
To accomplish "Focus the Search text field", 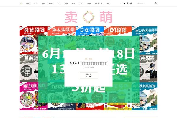I will (x=145, y=3).
